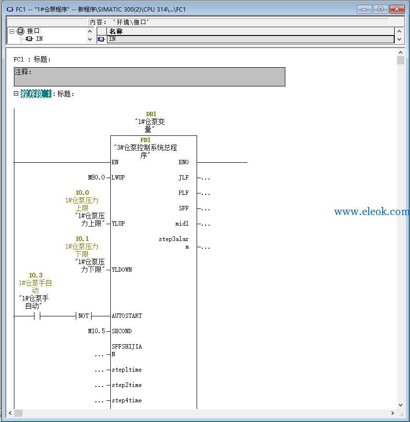Select the I0.3 address above the contact

coord(36,275)
